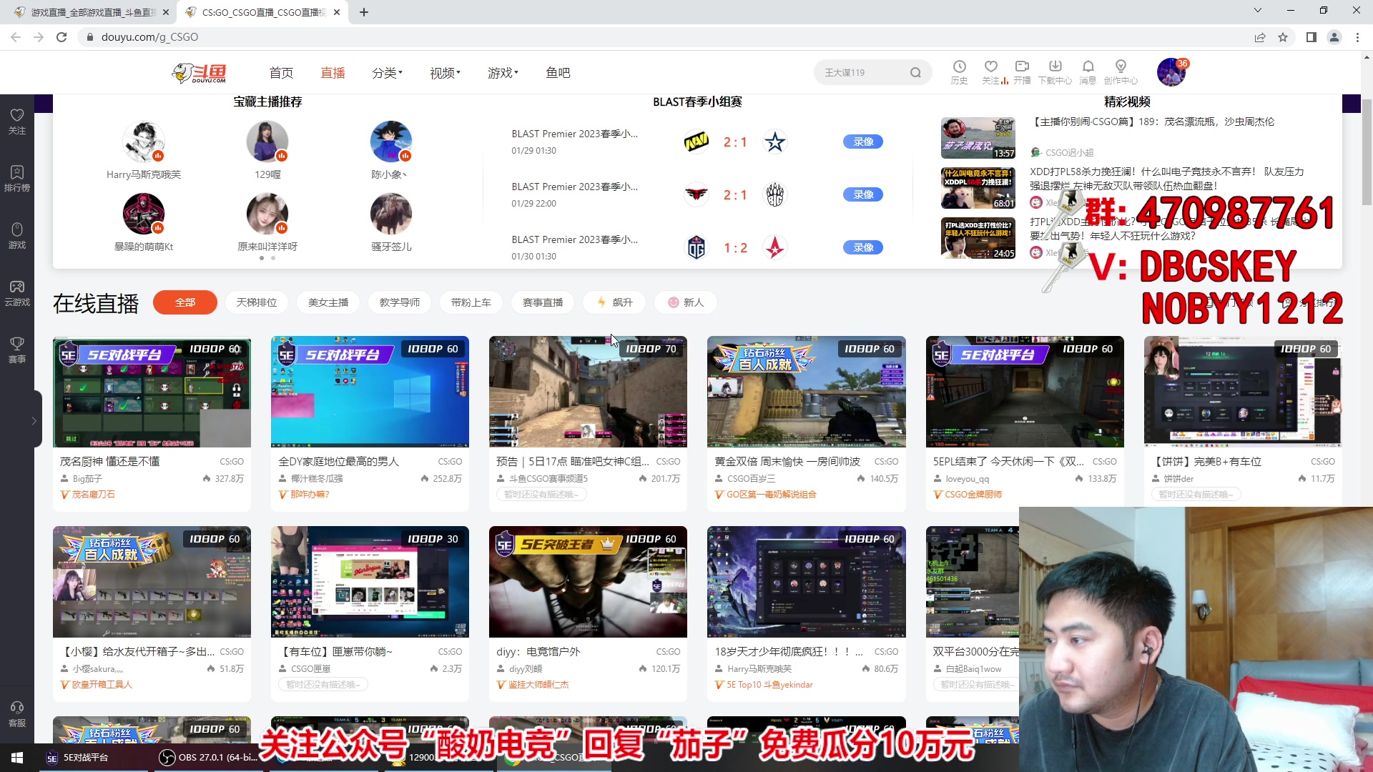Open a new browser tab
Screen dimensions: 1373x772
coord(364,12)
